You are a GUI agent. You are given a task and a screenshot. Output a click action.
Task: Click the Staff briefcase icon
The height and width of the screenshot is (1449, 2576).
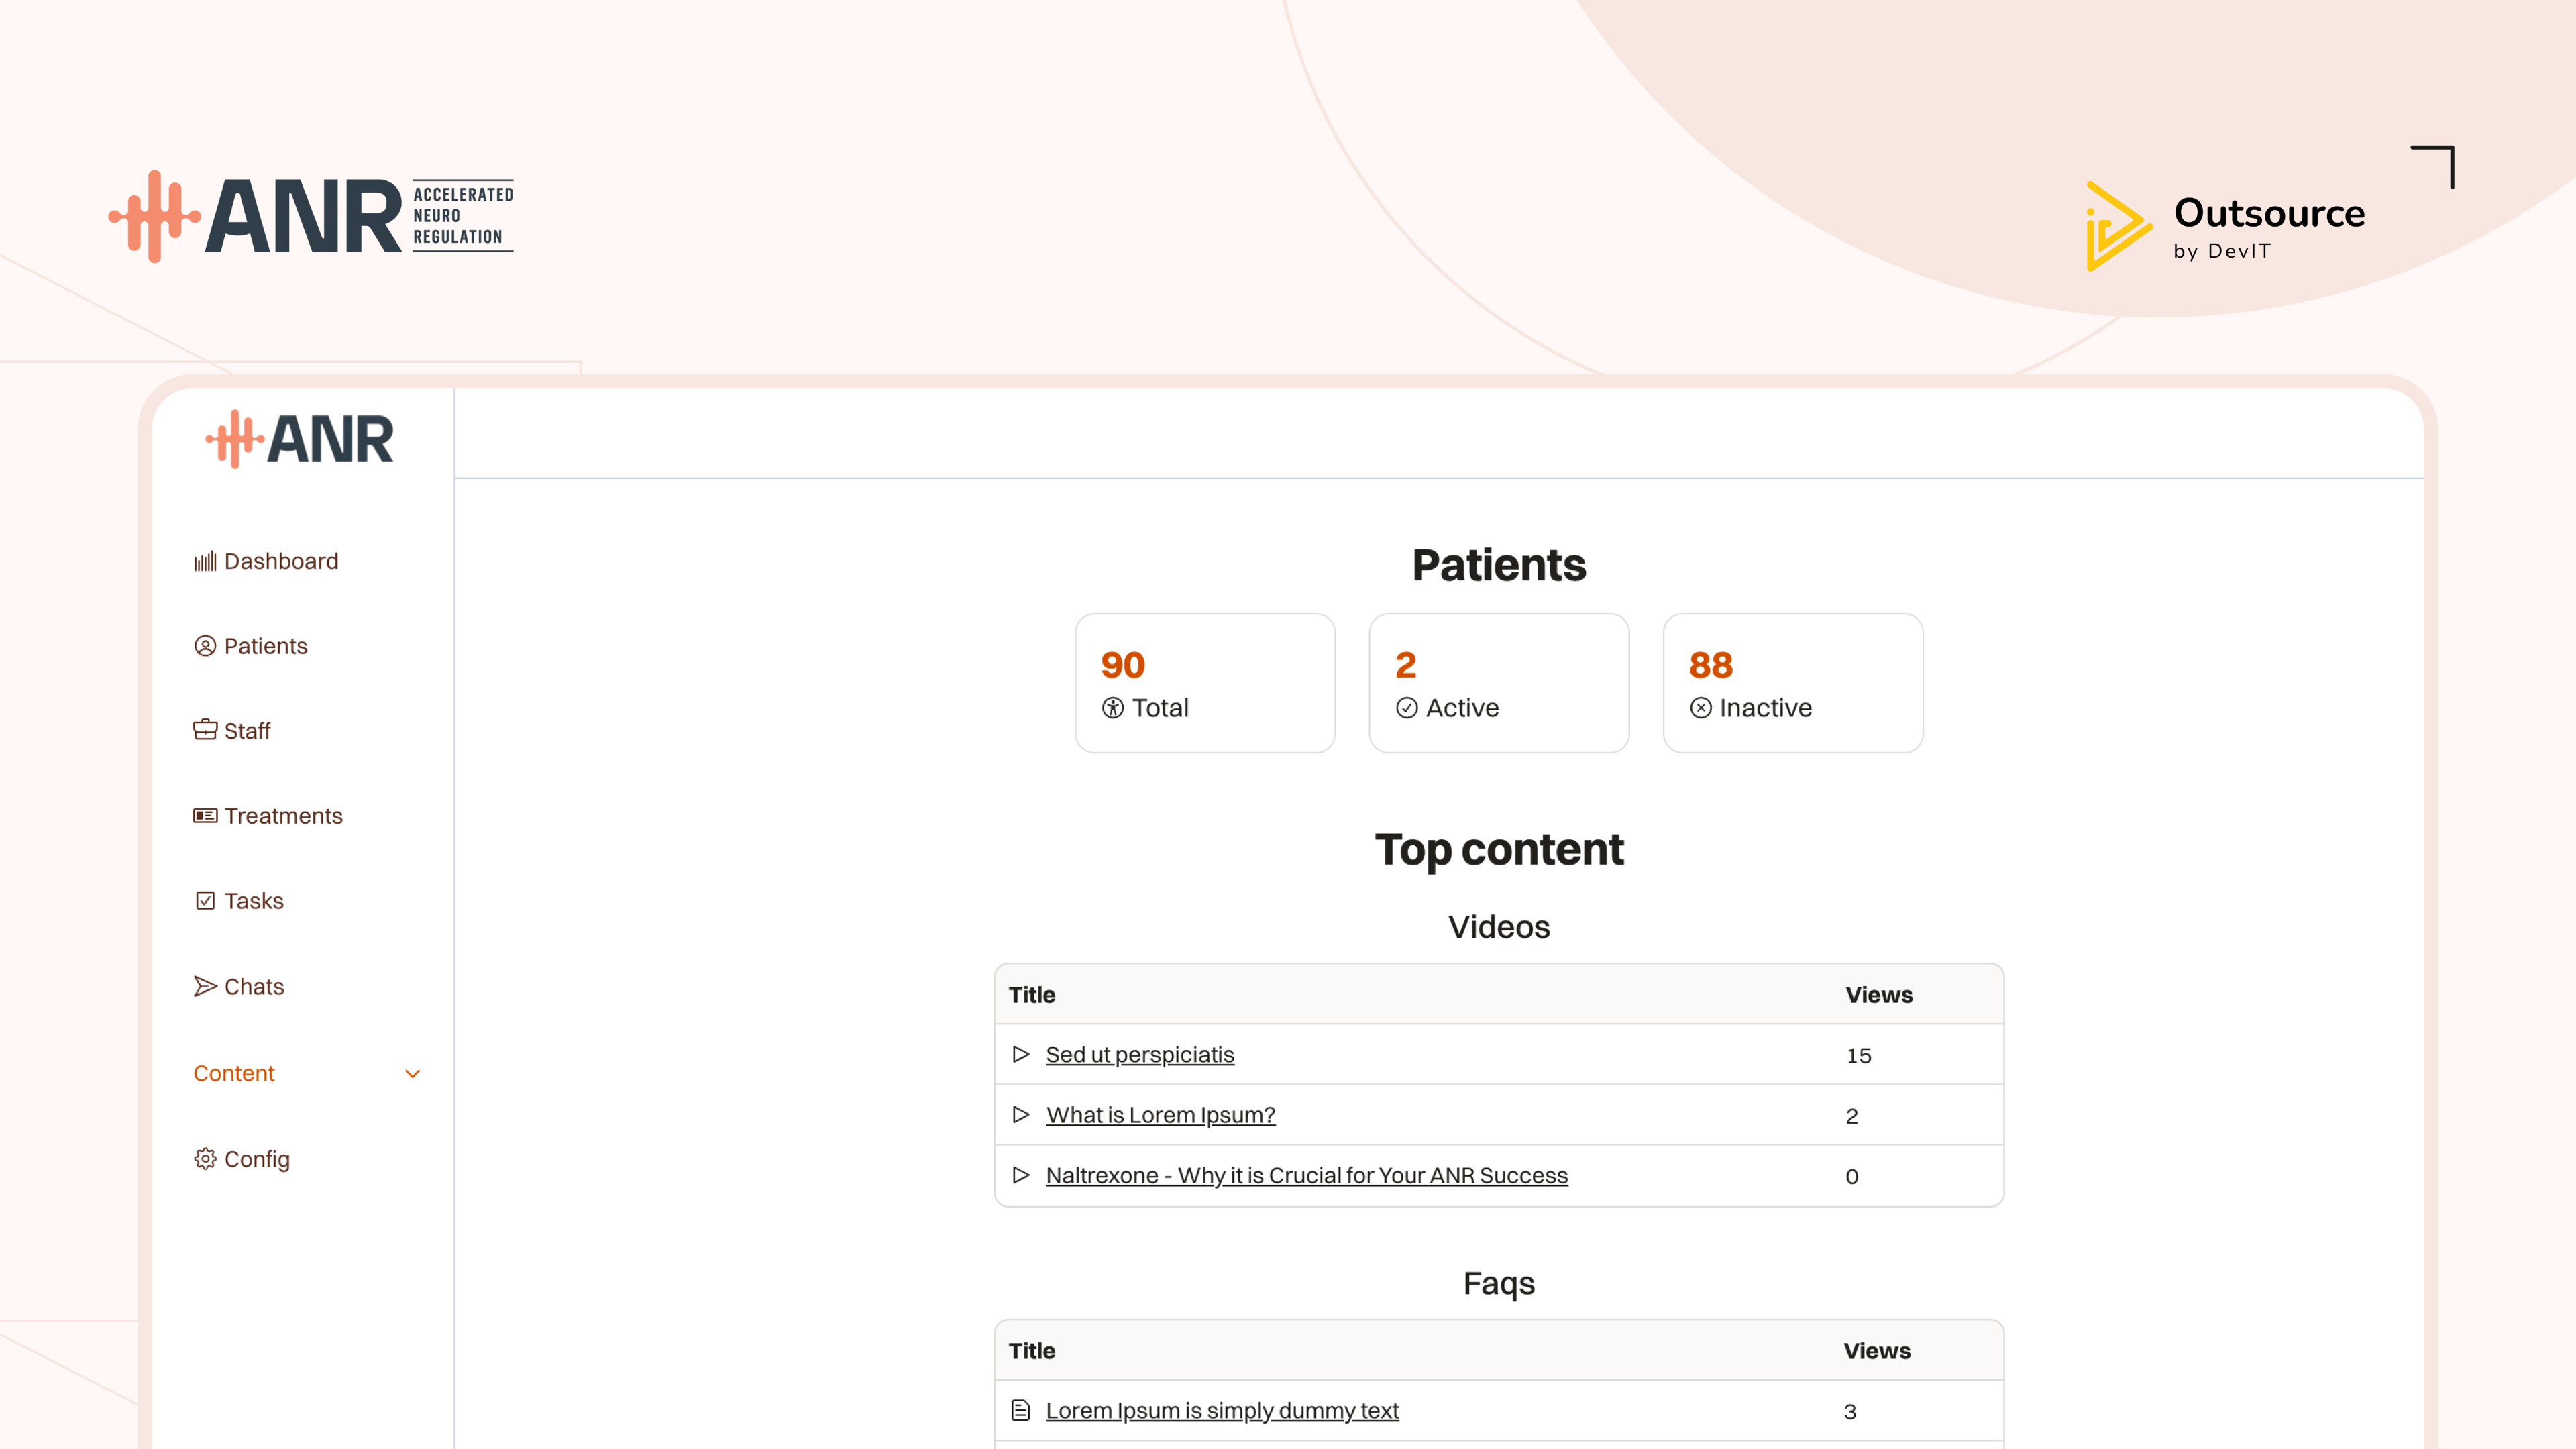point(205,730)
